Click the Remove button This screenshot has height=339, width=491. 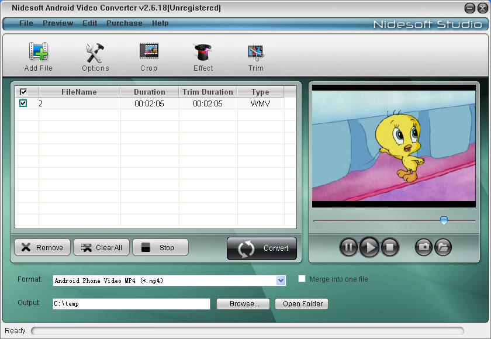coord(42,248)
